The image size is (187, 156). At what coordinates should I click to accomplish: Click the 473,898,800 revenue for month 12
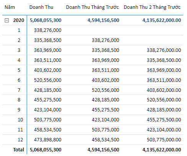(x=48, y=139)
